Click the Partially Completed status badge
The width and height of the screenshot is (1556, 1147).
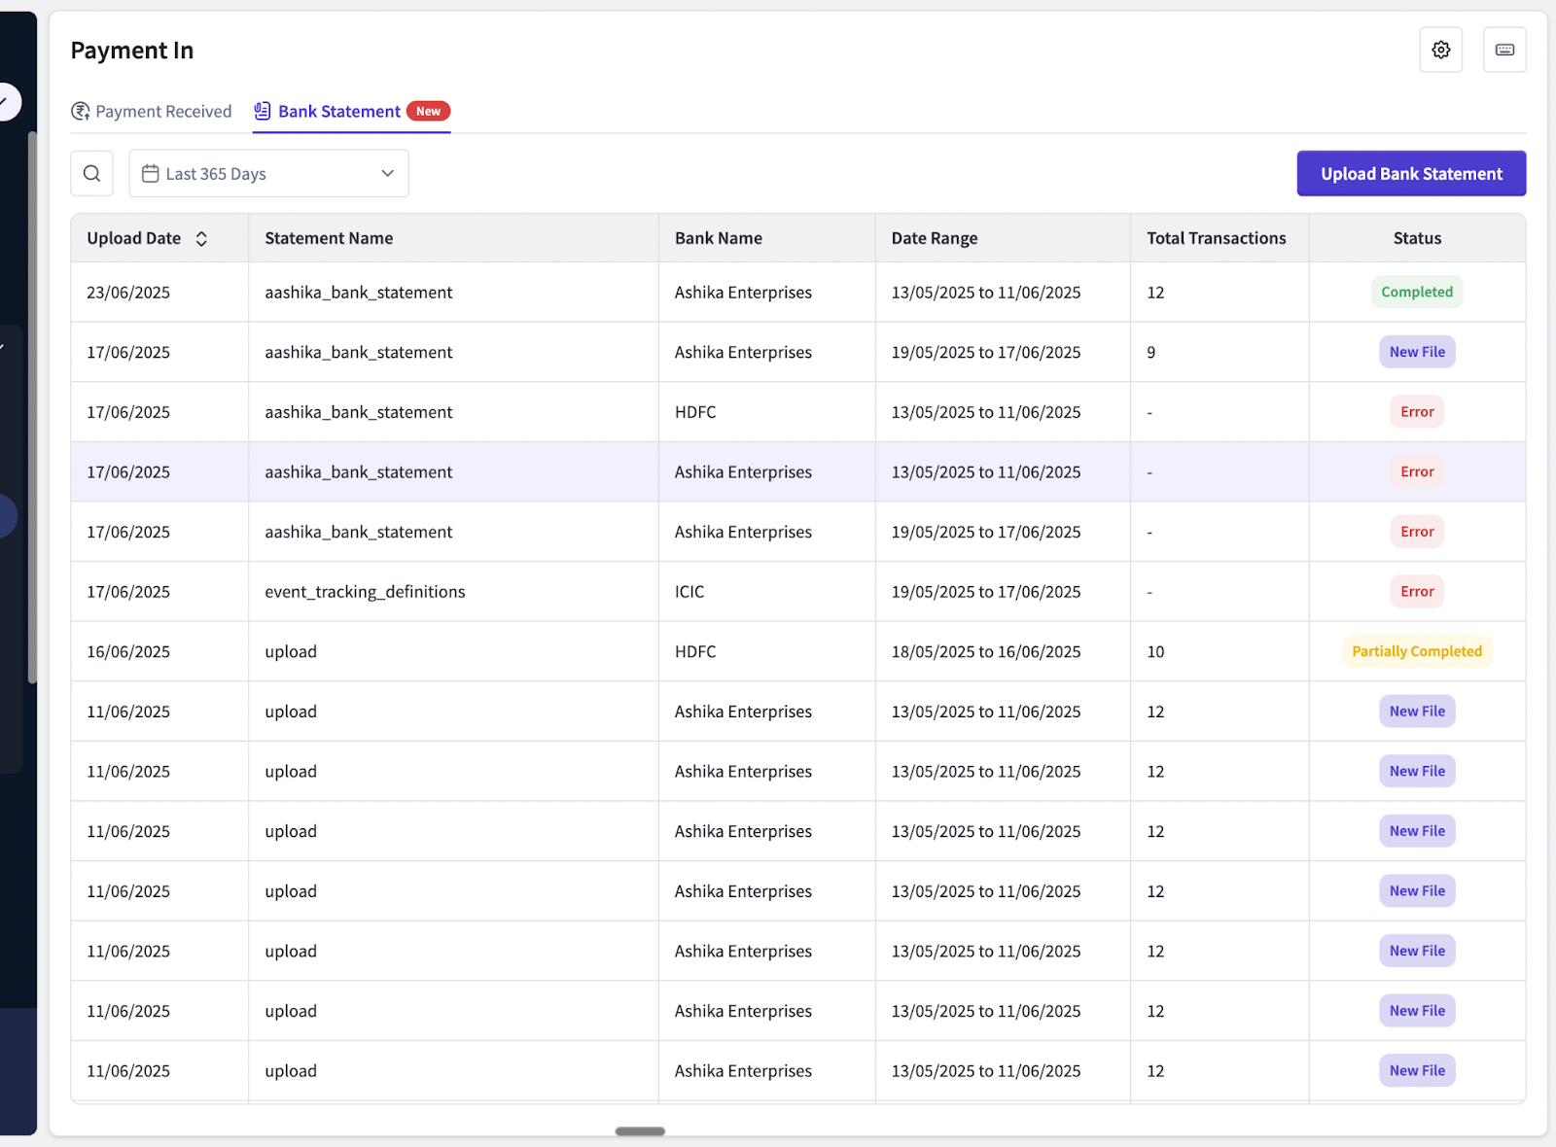[1417, 651]
